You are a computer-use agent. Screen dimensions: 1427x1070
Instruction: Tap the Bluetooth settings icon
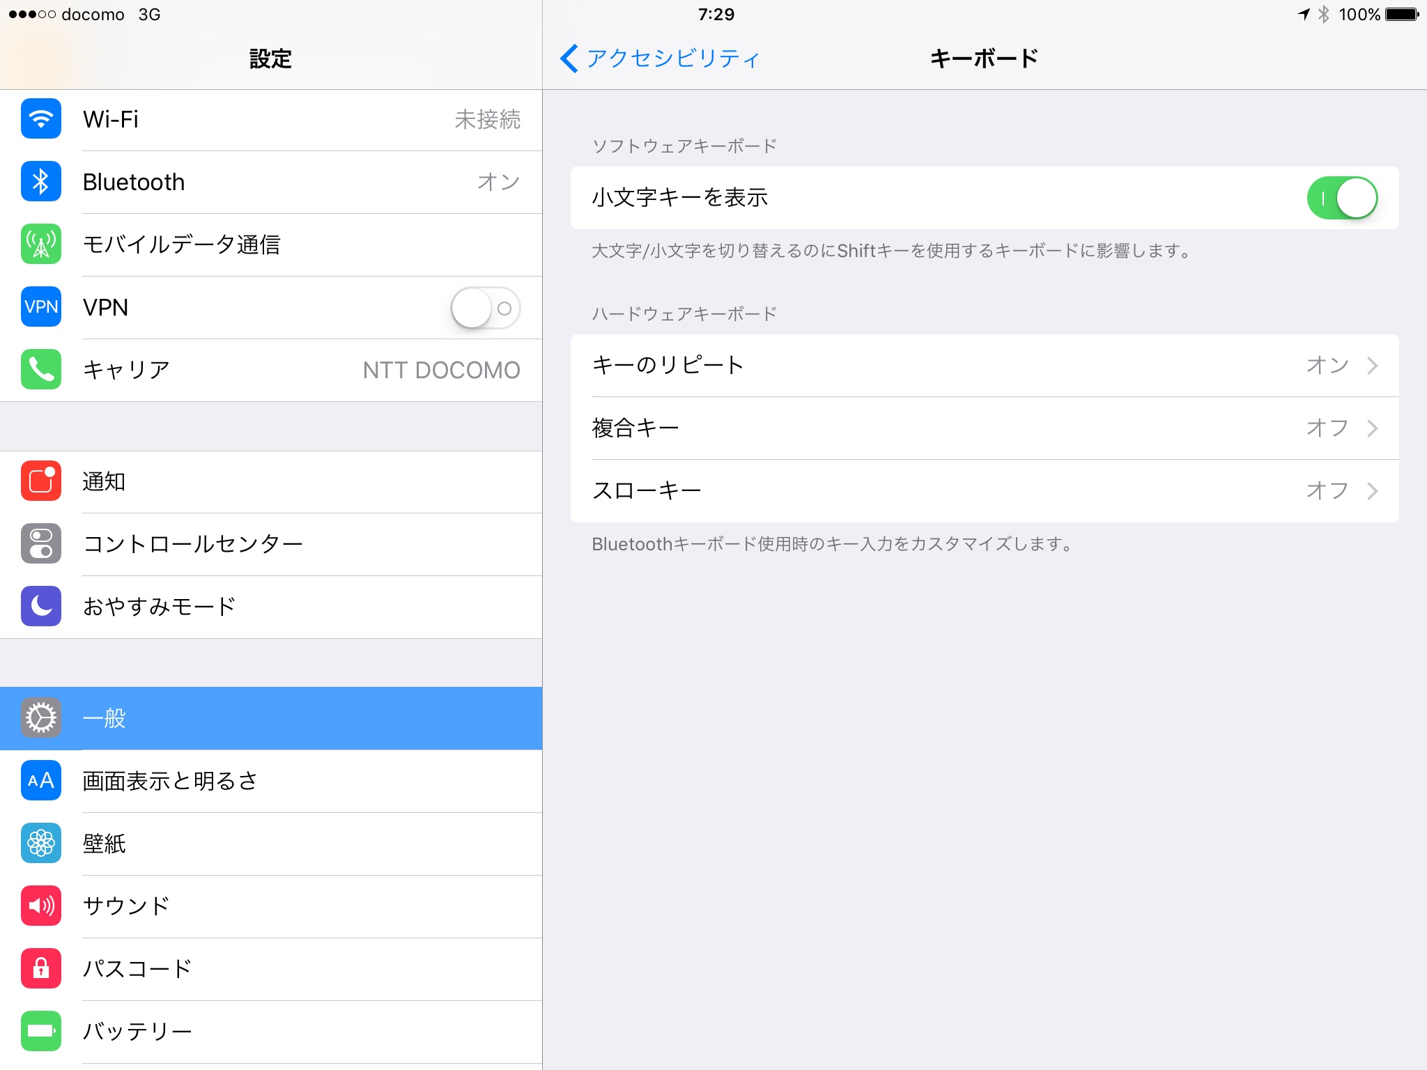[x=41, y=182]
